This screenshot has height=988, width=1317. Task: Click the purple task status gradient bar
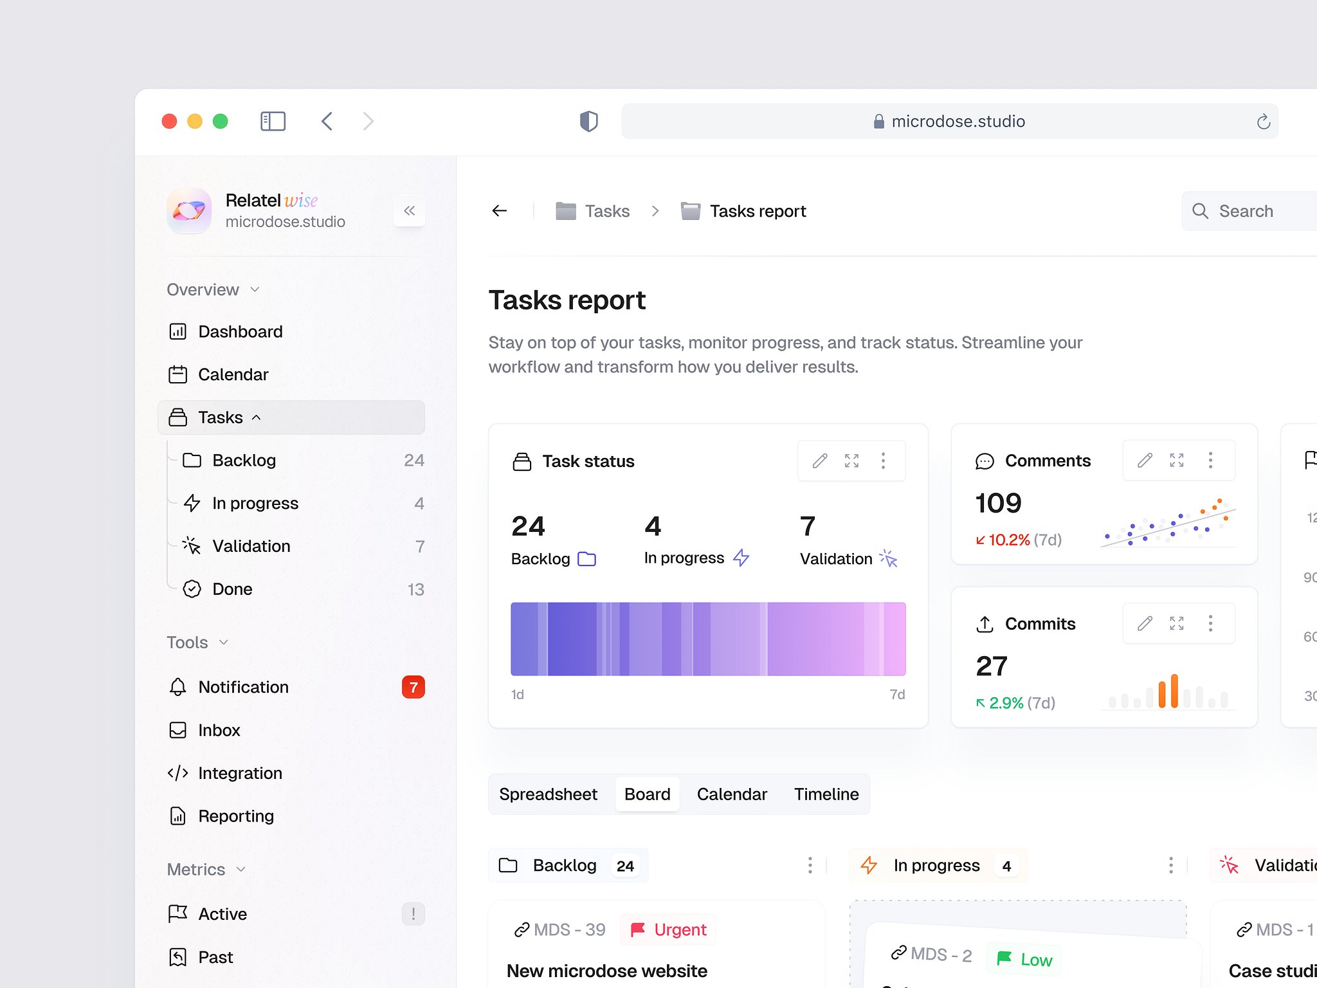(x=708, y=639)
